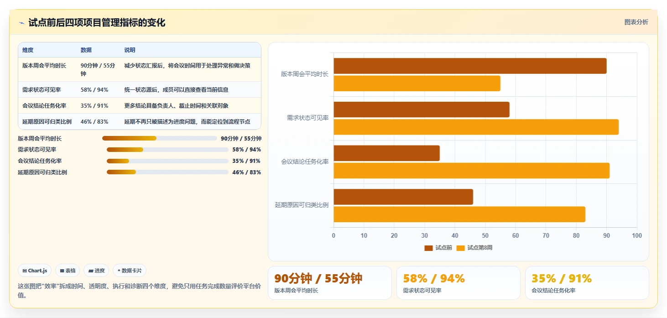Open the 90分钟 / 55分钟 data card
The width and height of the screenshot is (667, 318).
330,283
